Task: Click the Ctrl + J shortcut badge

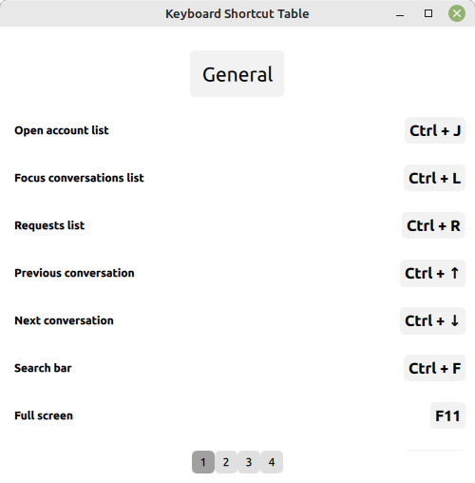Action: [435, 130]
